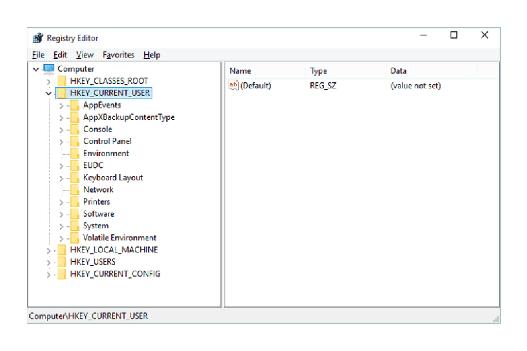Click the HKEY_CLASSES_ROOT folder icon
Image resolution: width=527 pixels, height=351 pixels.
(62, 81)
